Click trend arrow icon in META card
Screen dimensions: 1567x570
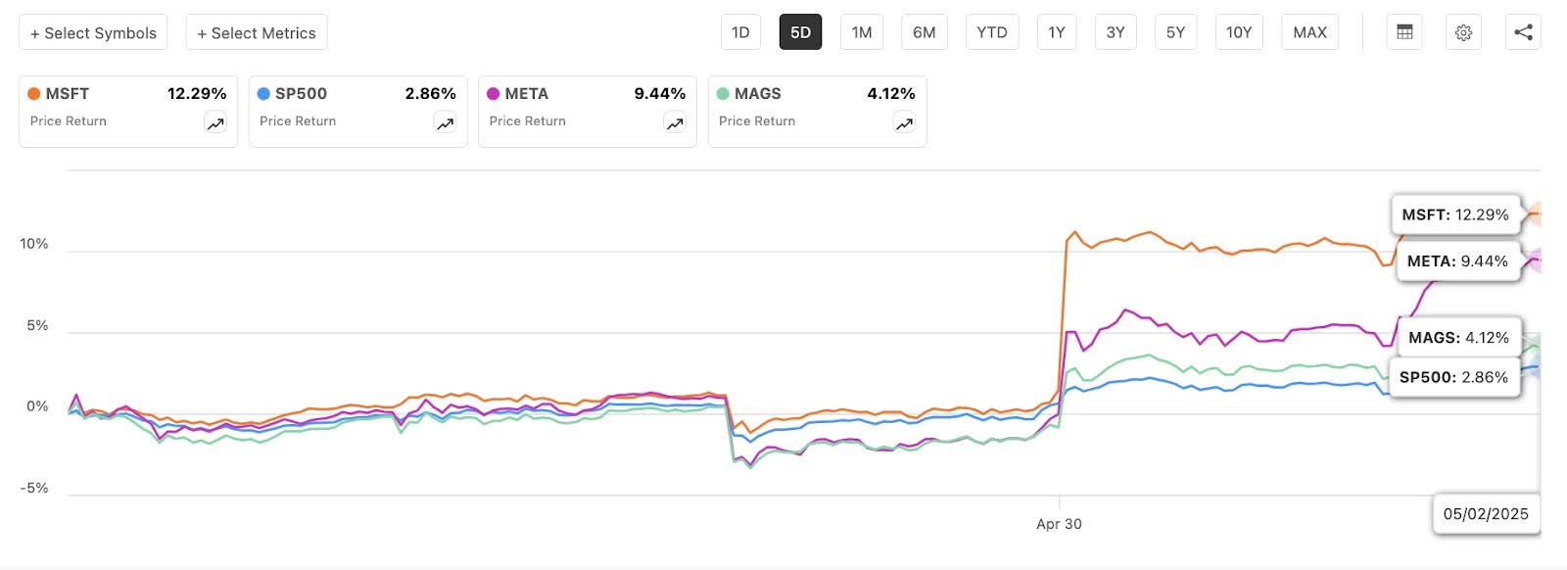pyautogui.click(x=675, y=123)
